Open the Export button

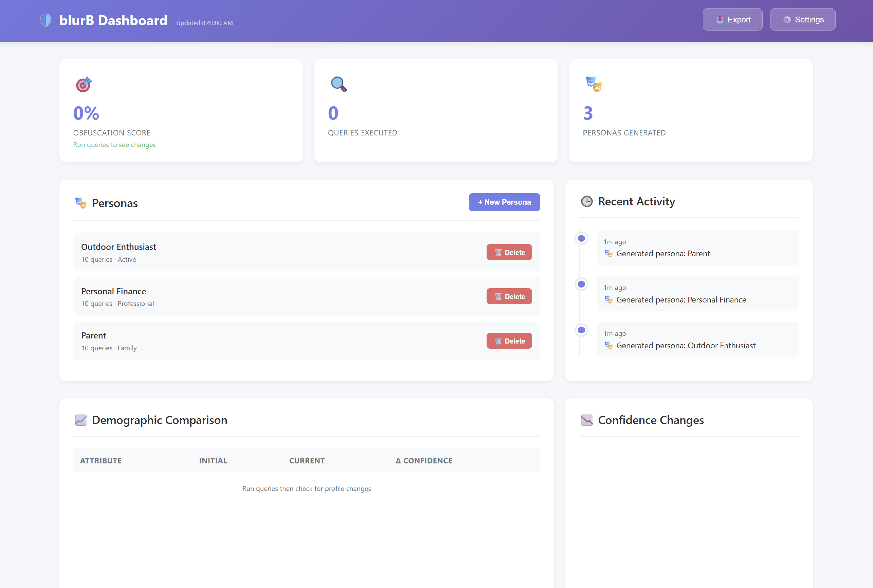[732, 19]
